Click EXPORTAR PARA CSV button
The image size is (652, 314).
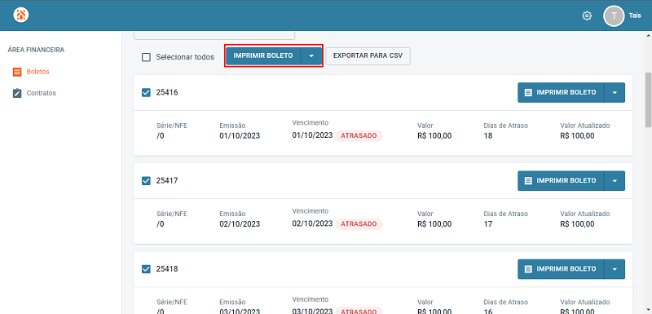coord(368,55)
